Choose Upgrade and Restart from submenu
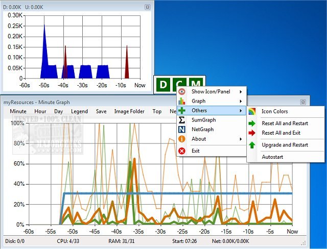 285,145
